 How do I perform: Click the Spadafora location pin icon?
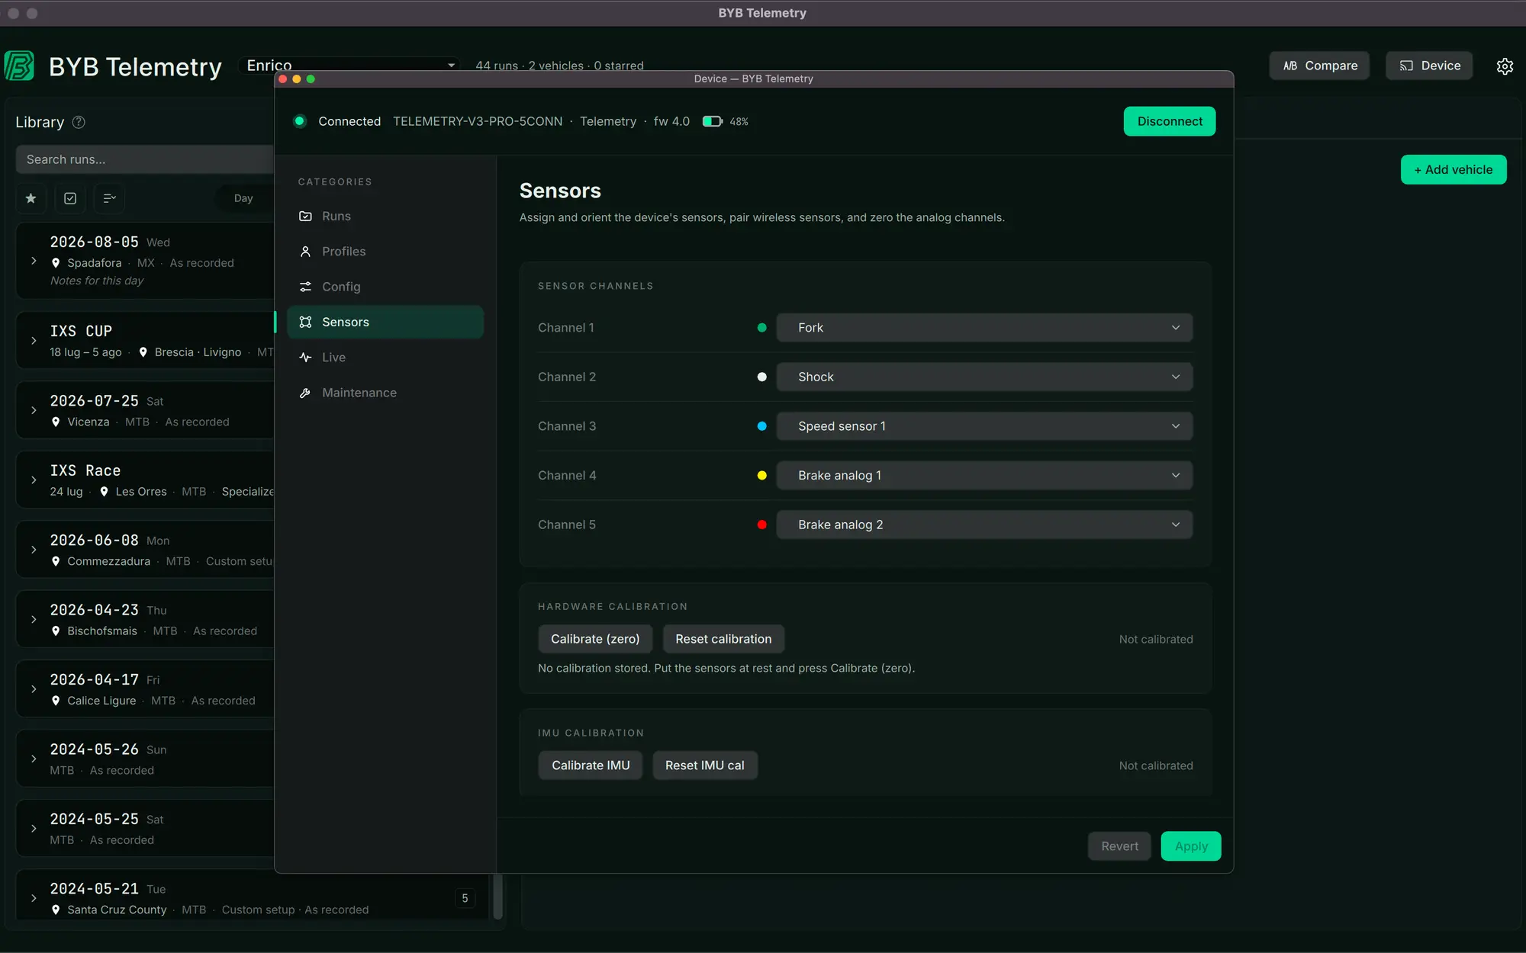coord(56,263)
